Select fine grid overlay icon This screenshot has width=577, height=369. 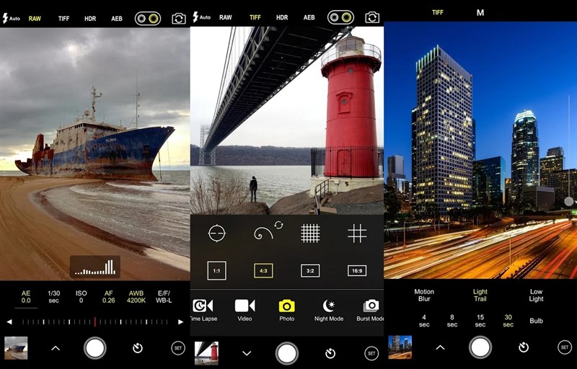tap(310, 234)
